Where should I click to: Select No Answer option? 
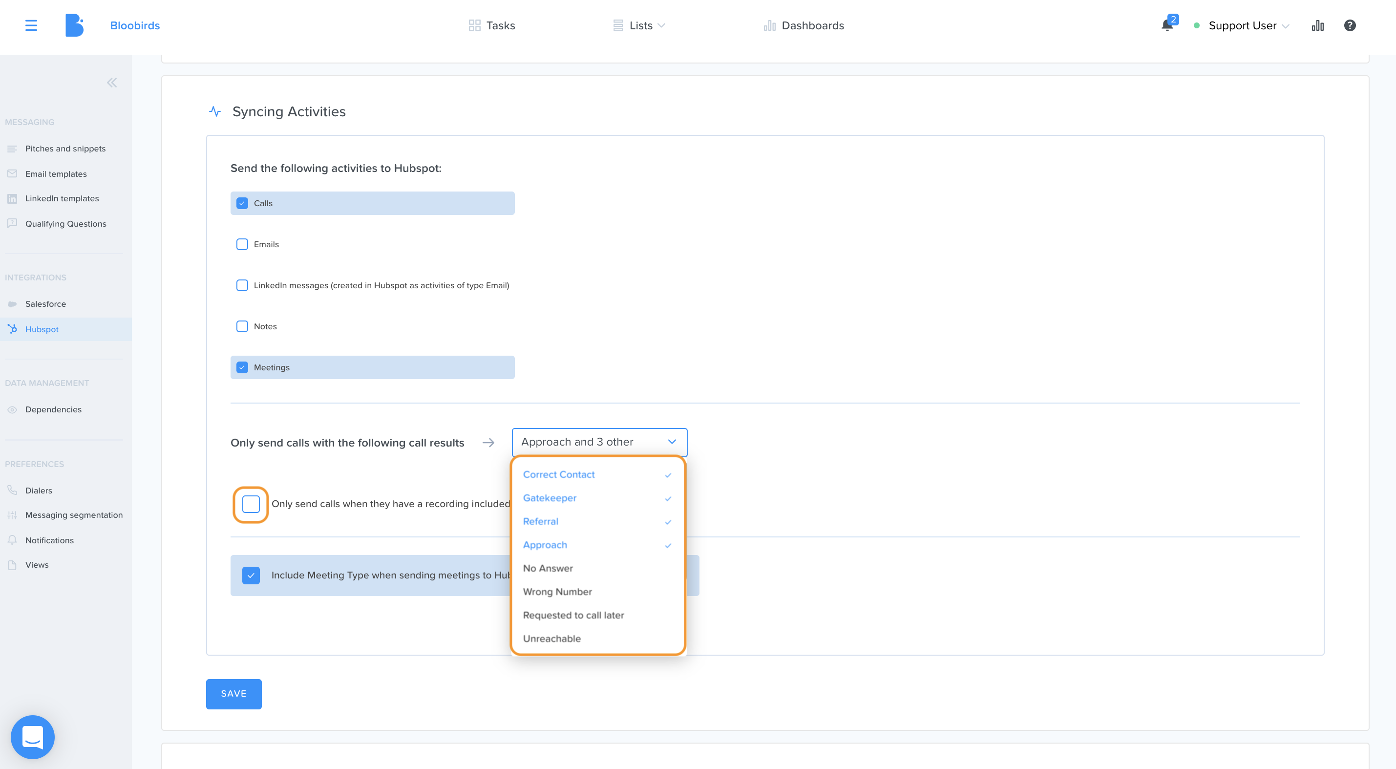(x=598, y=569)
